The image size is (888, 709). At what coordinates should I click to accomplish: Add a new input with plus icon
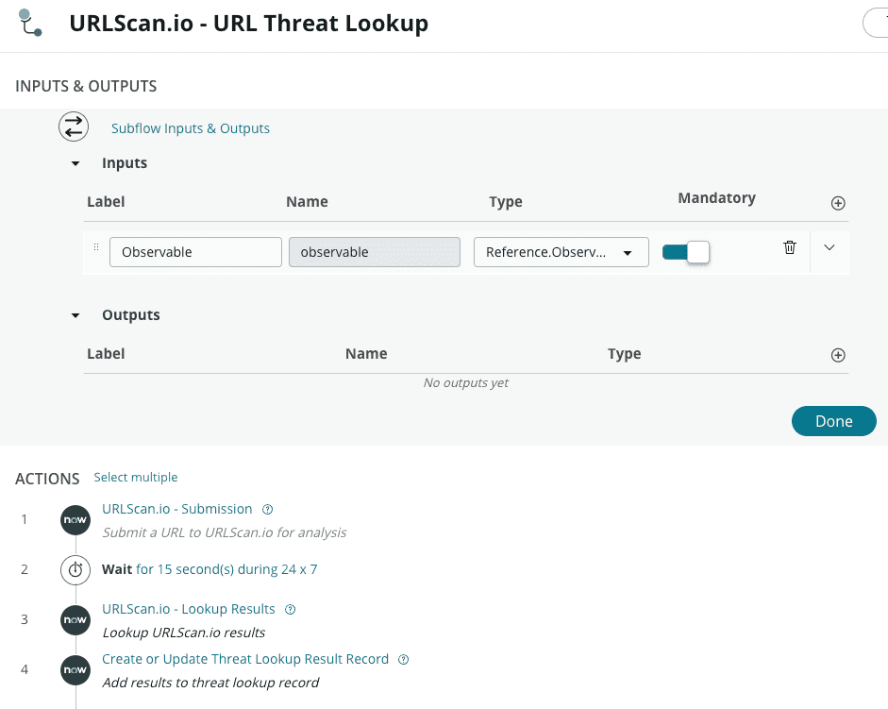coord(838,203)
